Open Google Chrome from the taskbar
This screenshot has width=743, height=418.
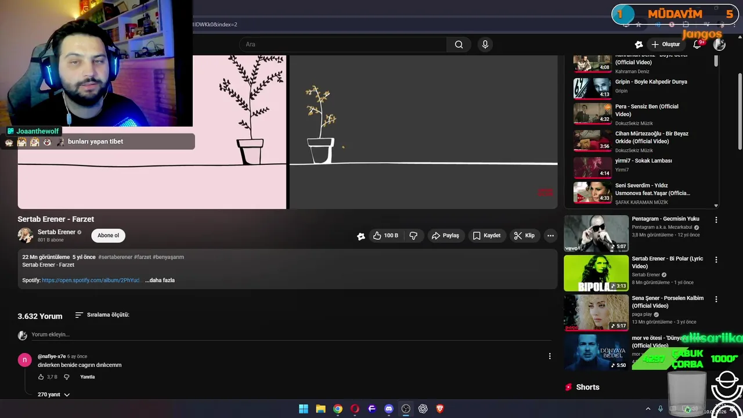click(x=338, y=409)
